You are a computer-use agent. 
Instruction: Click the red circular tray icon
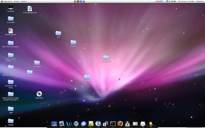[x=159, y=1]
